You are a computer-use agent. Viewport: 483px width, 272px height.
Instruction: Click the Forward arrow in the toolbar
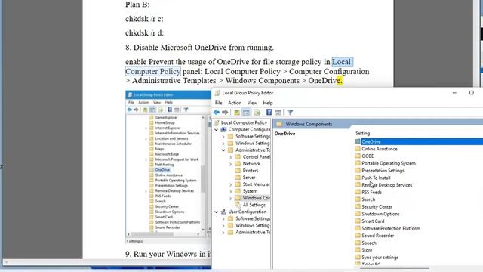(x=225, y=113)
